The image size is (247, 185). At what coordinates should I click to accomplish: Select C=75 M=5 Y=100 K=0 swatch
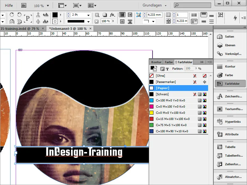[x=179, y=125]
